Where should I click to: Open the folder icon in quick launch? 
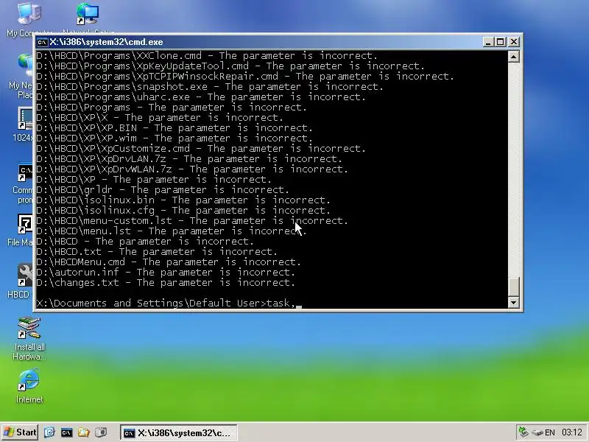83,432
